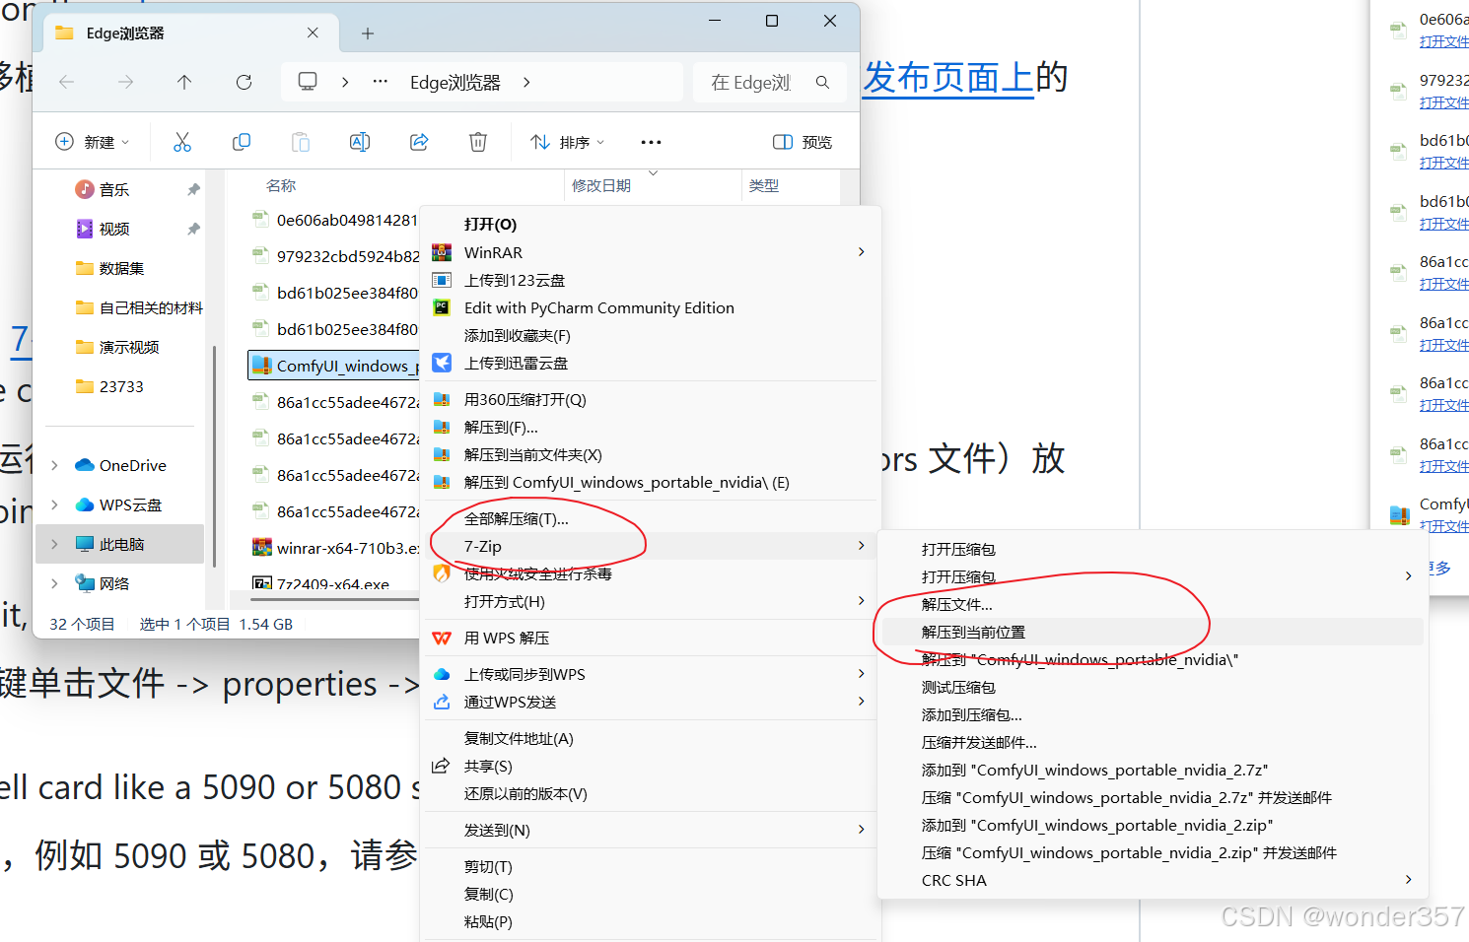The height and width of the screenshot is (942, 1469).
Task: Click the monitor icon in address bar
Action: (x=308, y=82)
